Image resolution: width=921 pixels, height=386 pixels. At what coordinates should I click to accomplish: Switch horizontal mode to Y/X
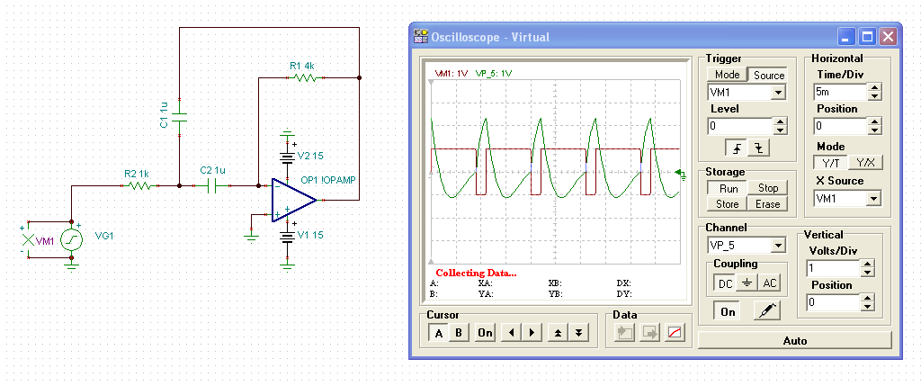866,163
